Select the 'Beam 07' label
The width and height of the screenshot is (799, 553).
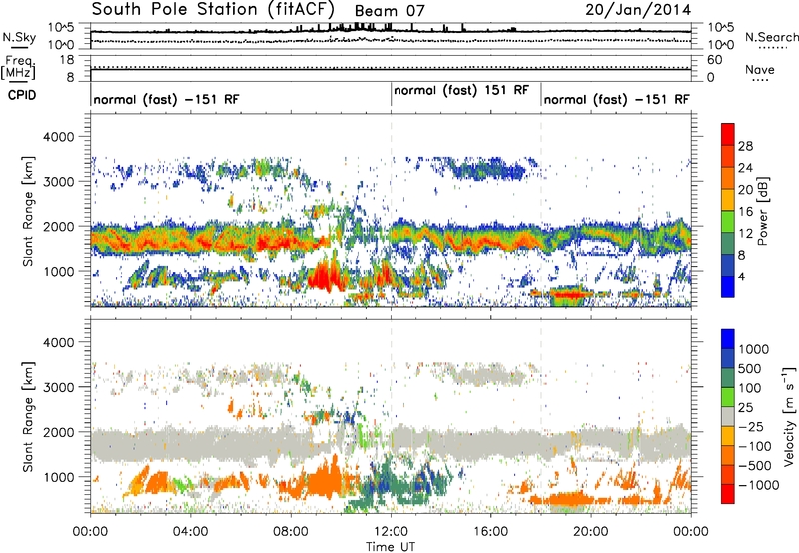coord(389,11)
